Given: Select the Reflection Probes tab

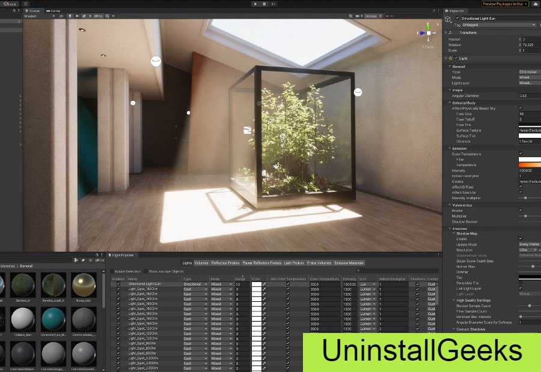Looking at the screenshot, I should [225, 263].
